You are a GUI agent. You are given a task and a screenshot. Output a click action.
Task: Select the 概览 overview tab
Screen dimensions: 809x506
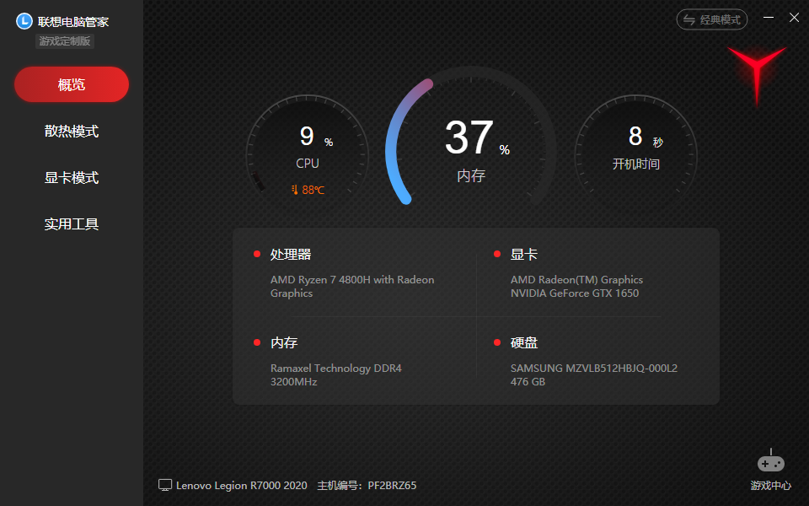72,84
